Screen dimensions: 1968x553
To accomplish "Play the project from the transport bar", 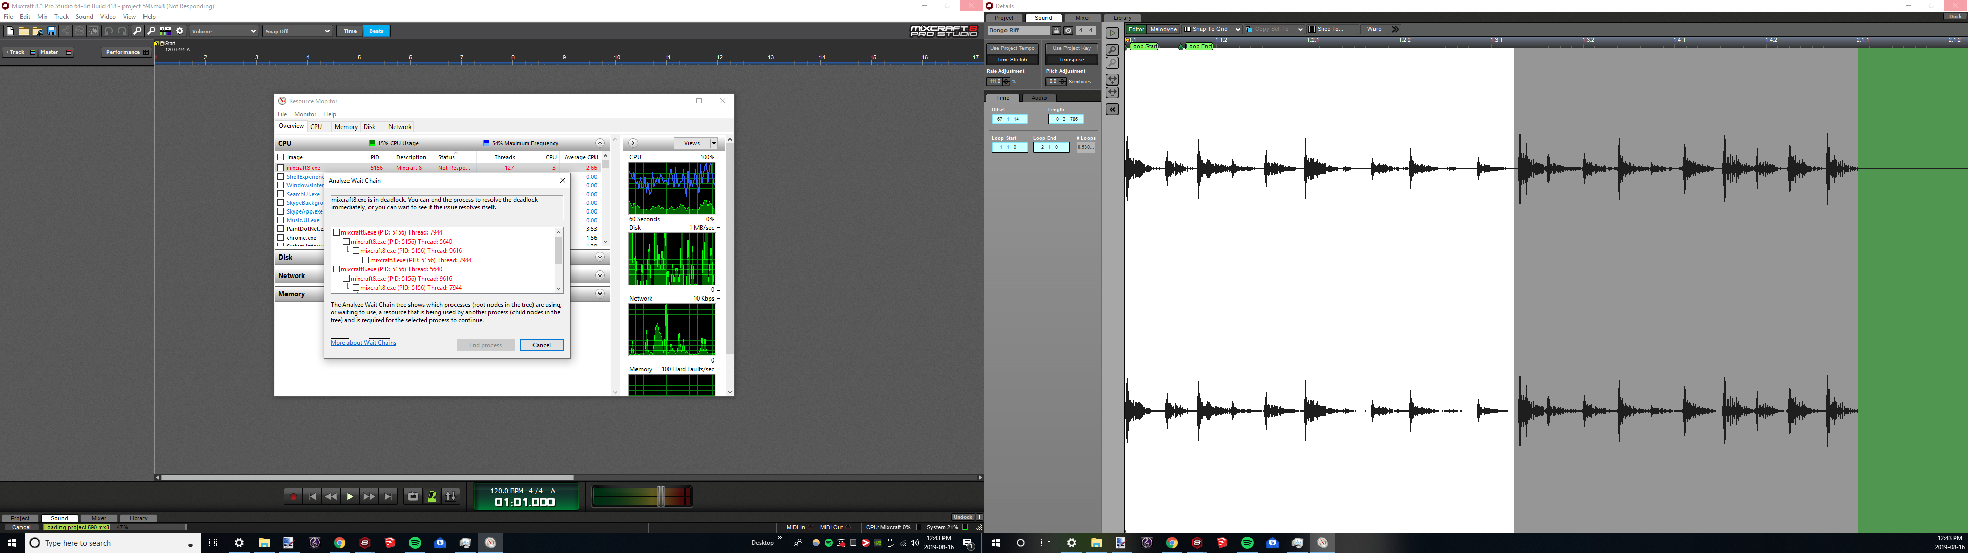I will pos(350,497).
